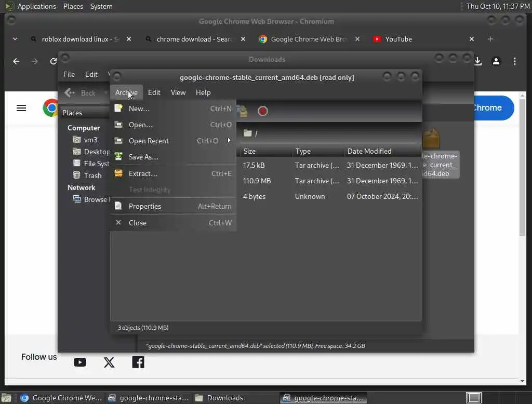Open a new browser tab

[x=490, y=39]
